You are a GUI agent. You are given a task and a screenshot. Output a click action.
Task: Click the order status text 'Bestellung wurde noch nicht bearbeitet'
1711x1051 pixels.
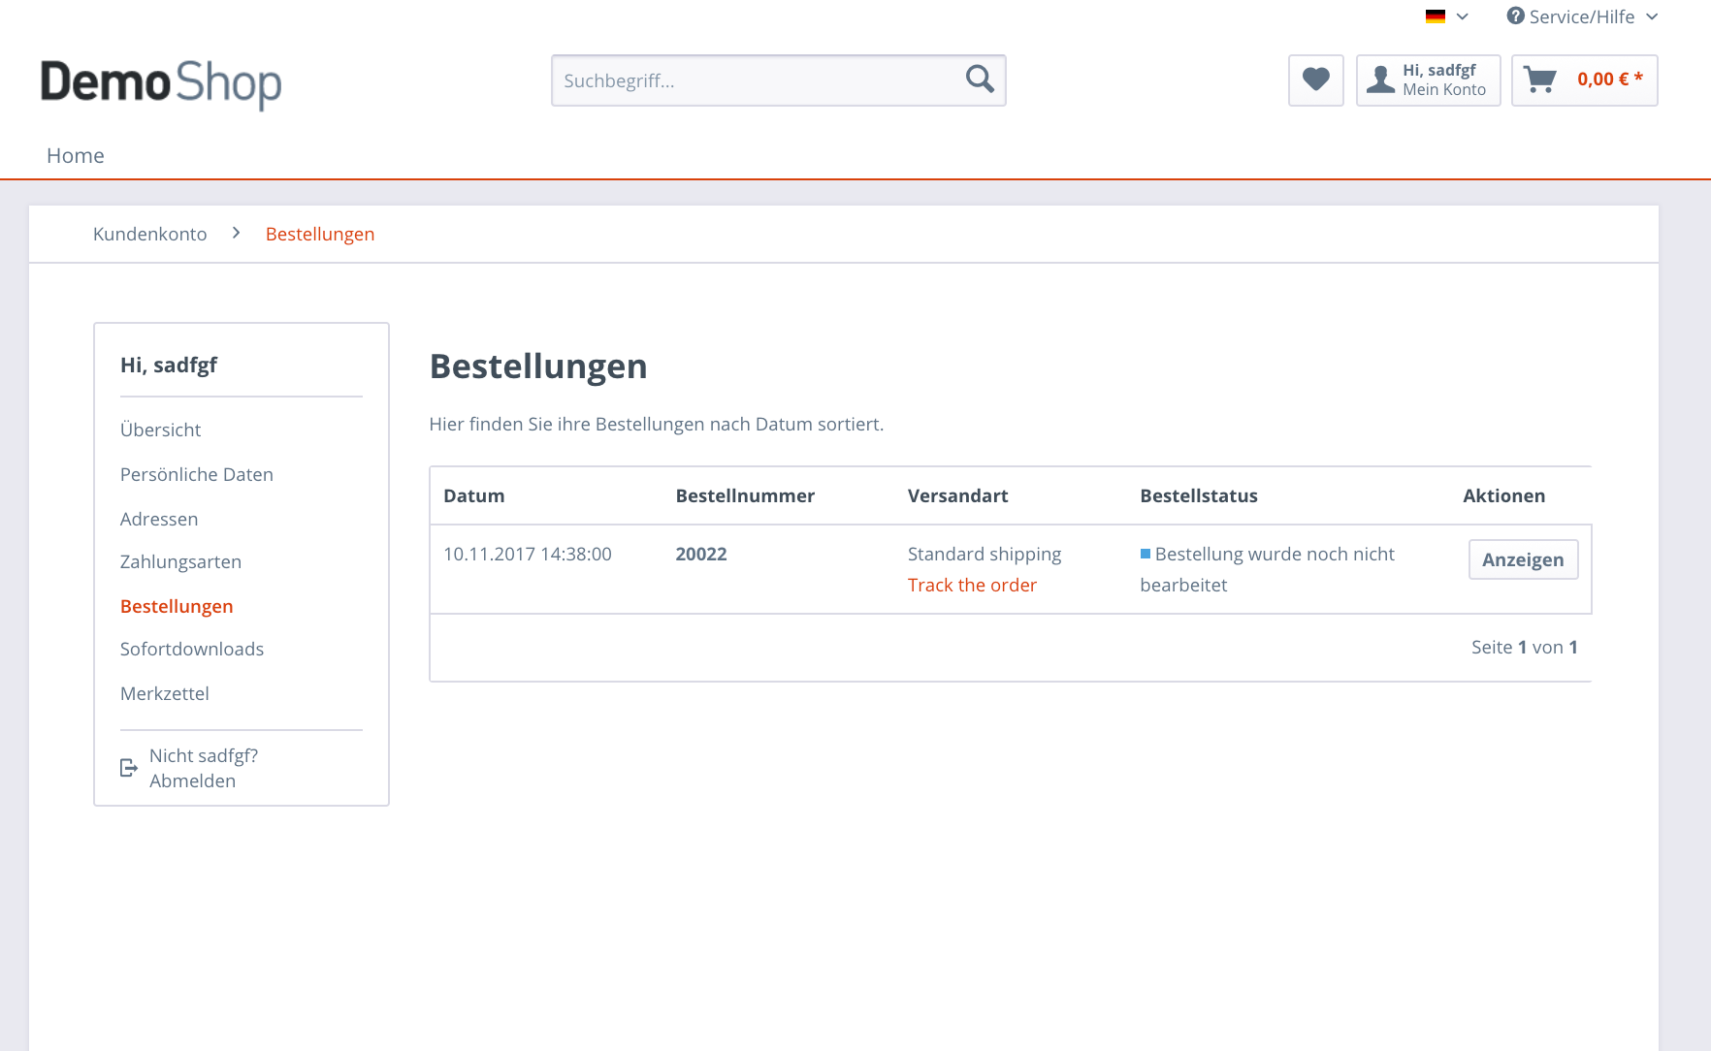click(1267, 569)
